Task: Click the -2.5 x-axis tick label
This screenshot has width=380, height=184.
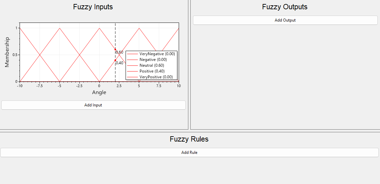Action: point(79,86)
